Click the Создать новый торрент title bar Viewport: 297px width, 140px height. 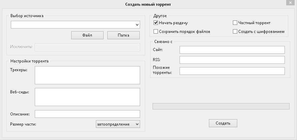point(148,4)
